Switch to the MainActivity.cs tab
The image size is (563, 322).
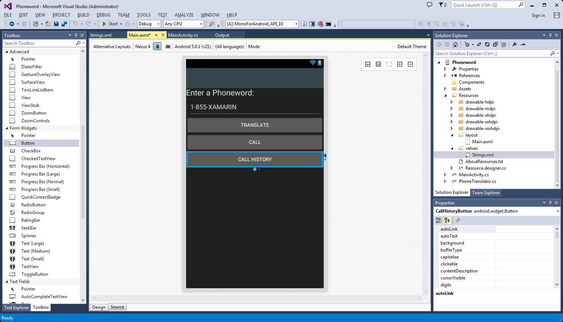(183, 35)
